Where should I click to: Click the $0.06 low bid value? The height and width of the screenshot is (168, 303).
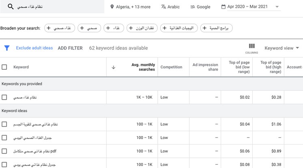click(x=245, y=151)
